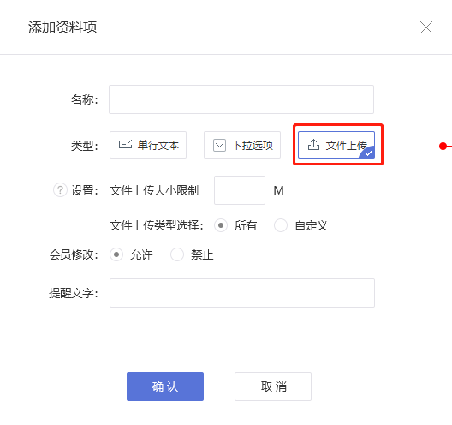The image size is (452, 425).
Task: Select the 所有 file type radio button
Action: pyautogui.click(x=221, y=225)
